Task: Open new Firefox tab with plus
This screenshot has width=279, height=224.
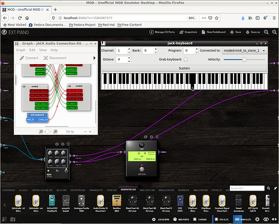Action: point(55,10)
